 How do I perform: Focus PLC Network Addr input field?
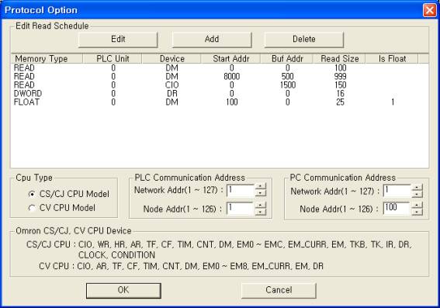(241, 191)
